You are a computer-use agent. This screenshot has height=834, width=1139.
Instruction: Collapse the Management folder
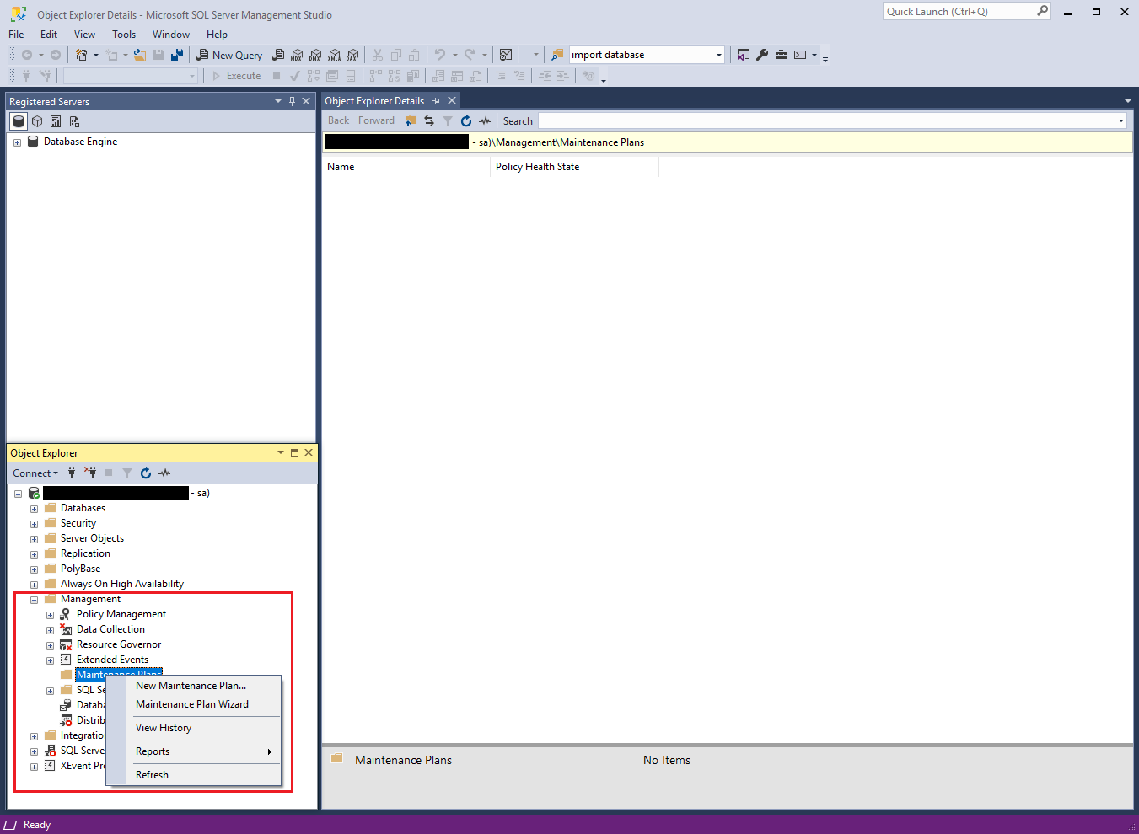pos(33,599)
